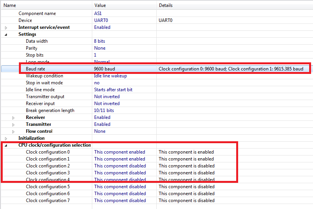This screenshot has height=209, width=313.
Task: Collapse the Settings group
Action: pyautogui.click(x=6, y=35)
